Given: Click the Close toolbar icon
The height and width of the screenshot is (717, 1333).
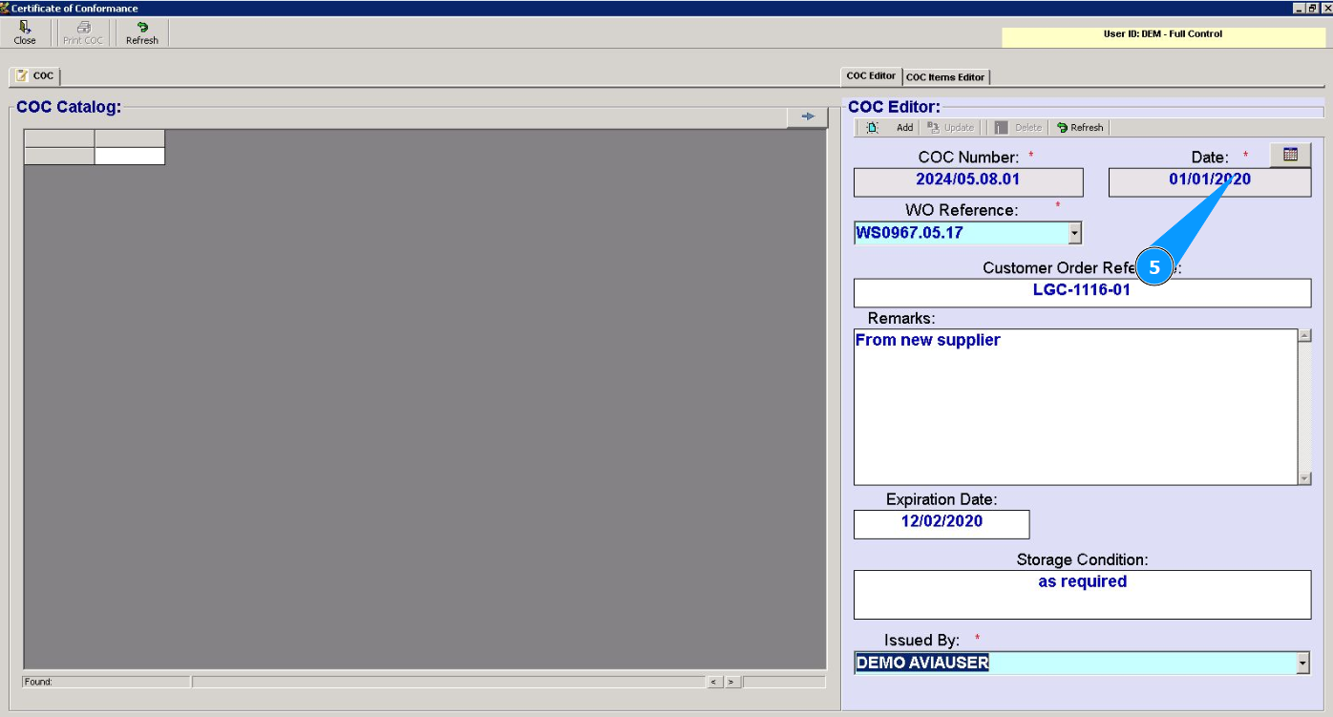Looking at the screenshot, I should coord(25,33).
